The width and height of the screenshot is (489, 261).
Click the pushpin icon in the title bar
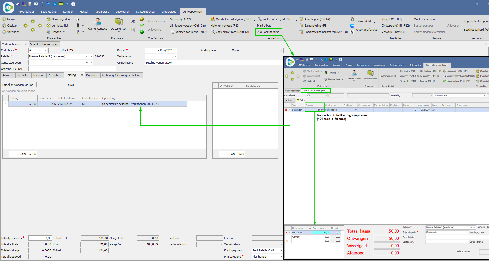(48, 4)
